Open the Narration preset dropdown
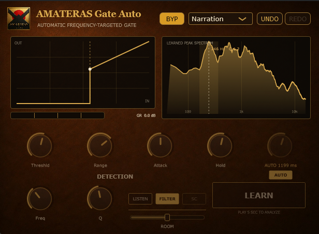319x234 pixels. tap(221, 19)
